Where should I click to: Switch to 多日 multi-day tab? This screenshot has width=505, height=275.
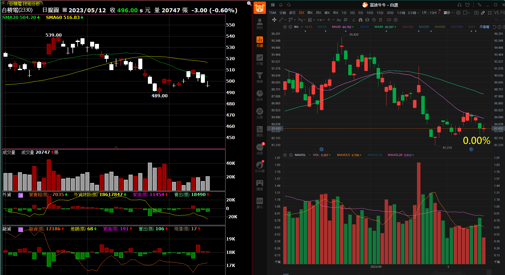[292, 13]
